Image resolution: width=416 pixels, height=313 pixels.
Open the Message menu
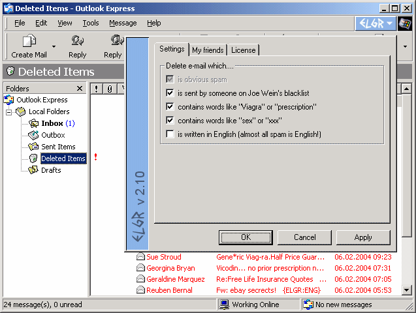(x=123, y=23)
